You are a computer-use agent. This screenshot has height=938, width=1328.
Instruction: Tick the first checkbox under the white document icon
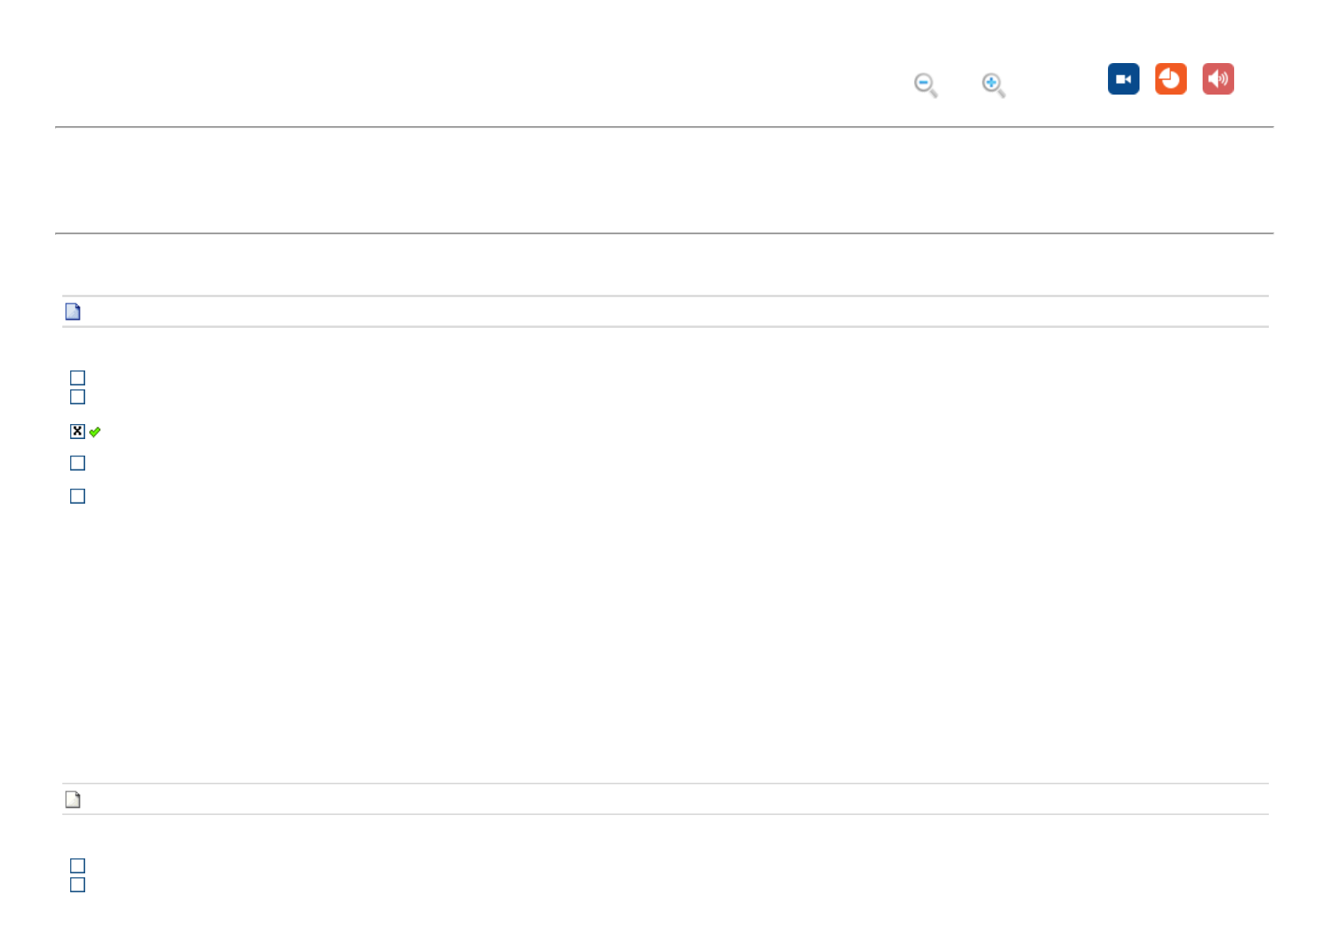pos(77,865)
